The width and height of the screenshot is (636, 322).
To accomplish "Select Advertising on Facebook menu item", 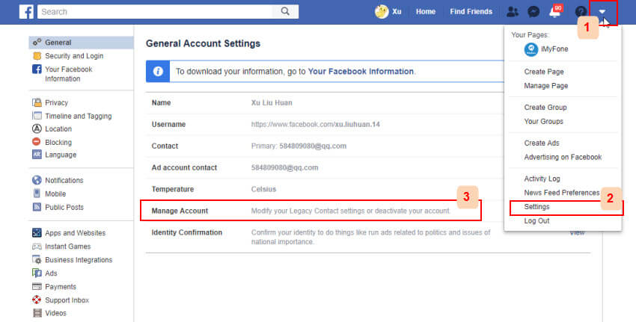I will coord(563,157).
